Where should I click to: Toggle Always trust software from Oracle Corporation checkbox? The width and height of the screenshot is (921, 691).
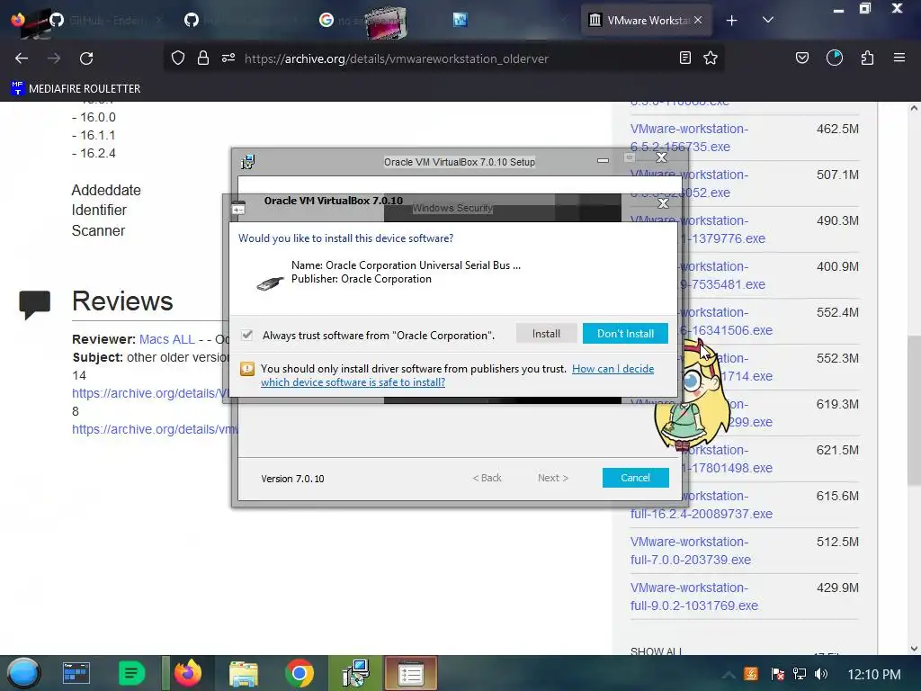247,335
